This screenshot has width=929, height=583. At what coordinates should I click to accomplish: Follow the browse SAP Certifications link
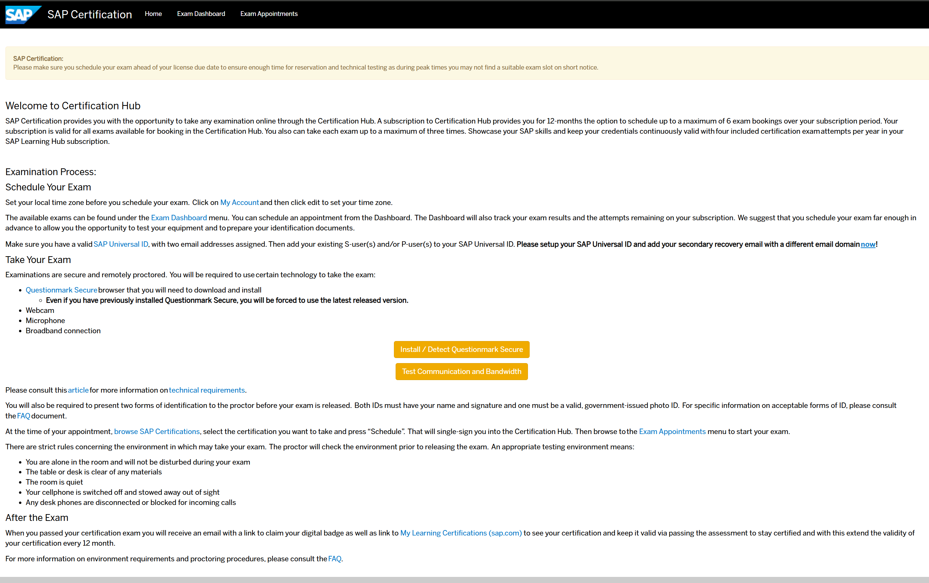[x=157, y=431]
